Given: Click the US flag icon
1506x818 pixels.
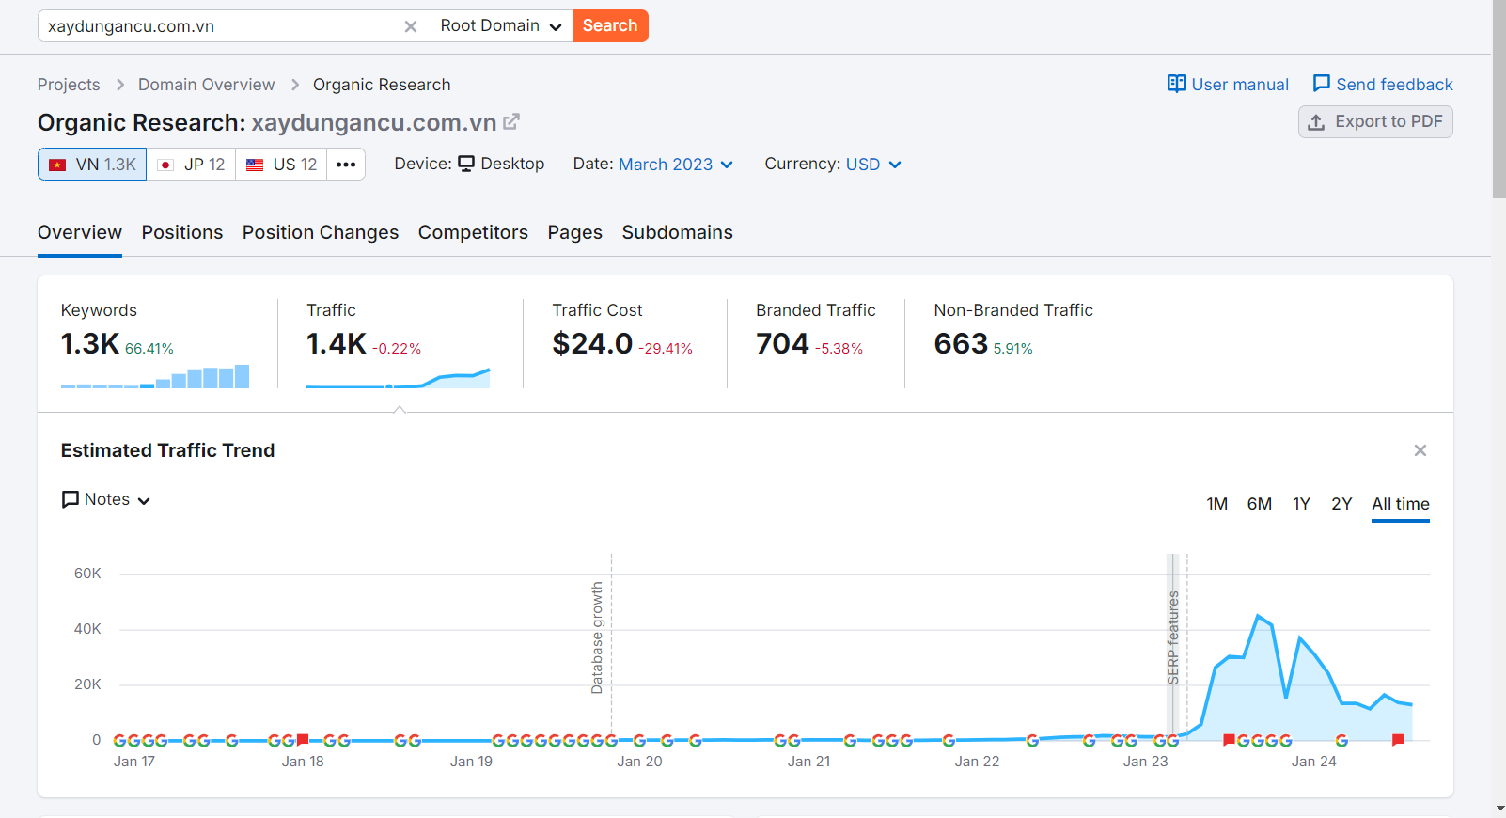Looking at the screenshot, I should (x=255, y=165).
